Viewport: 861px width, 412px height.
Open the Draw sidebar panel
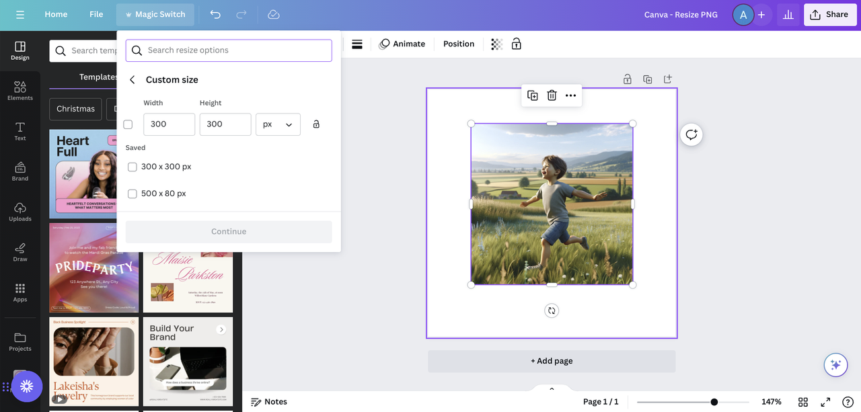click(20, 252)
